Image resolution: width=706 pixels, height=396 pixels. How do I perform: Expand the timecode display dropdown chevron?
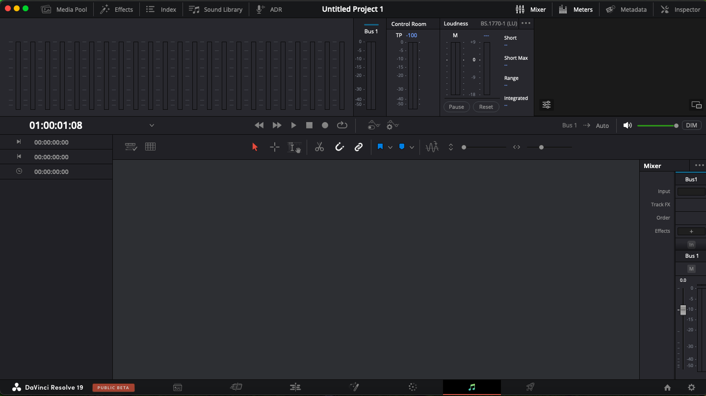[x=152, y=125]
